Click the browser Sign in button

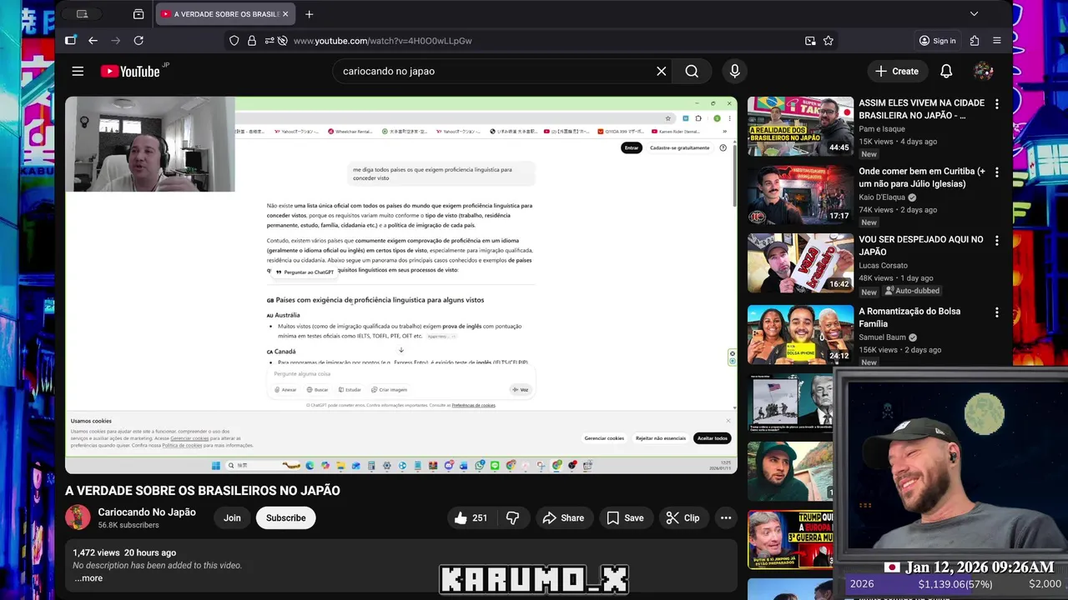[937, 40]
